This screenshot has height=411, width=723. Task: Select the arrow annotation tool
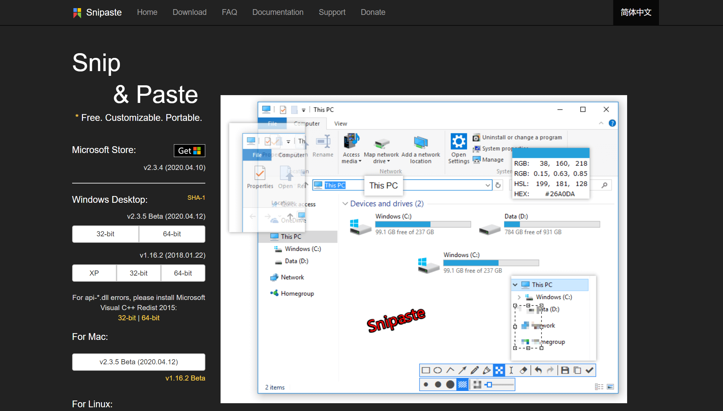point(462,370)
